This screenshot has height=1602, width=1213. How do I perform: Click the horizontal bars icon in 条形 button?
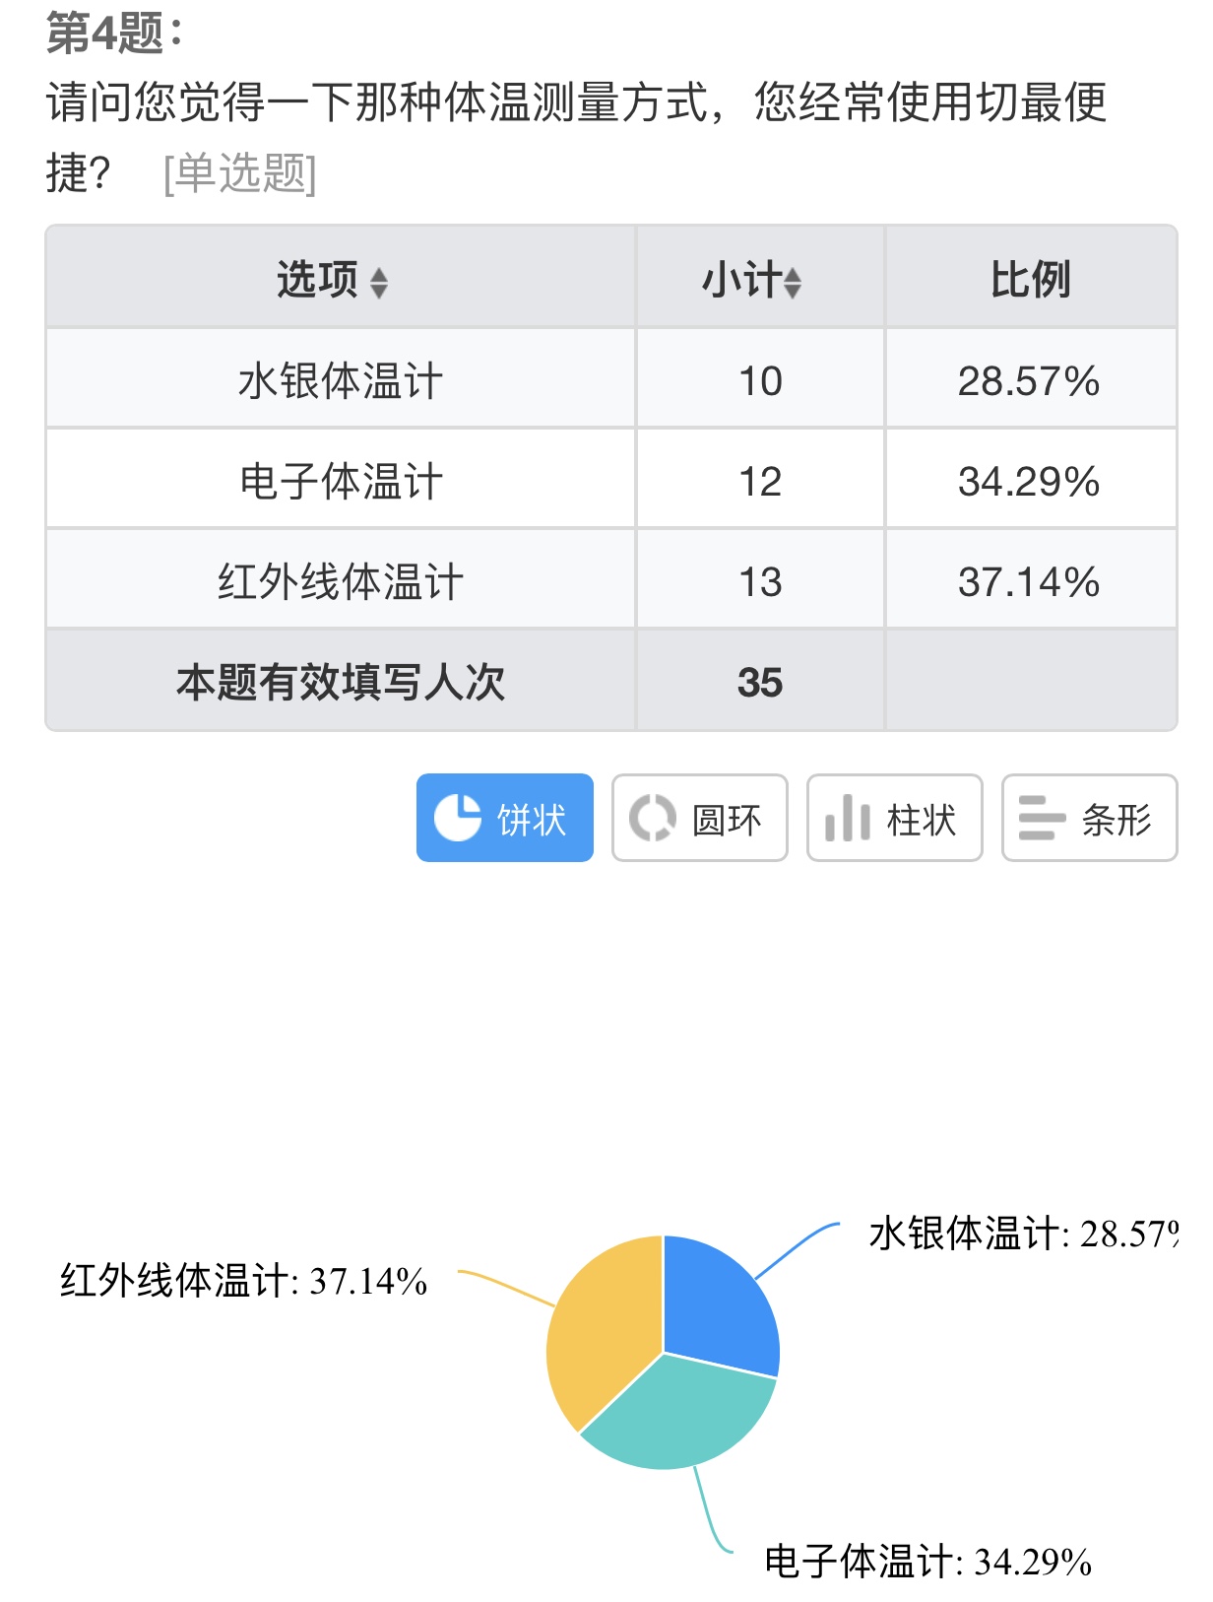1042,818
